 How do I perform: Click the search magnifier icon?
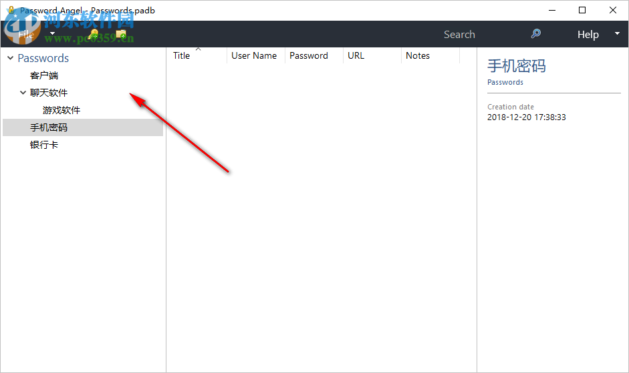[536, 33]
